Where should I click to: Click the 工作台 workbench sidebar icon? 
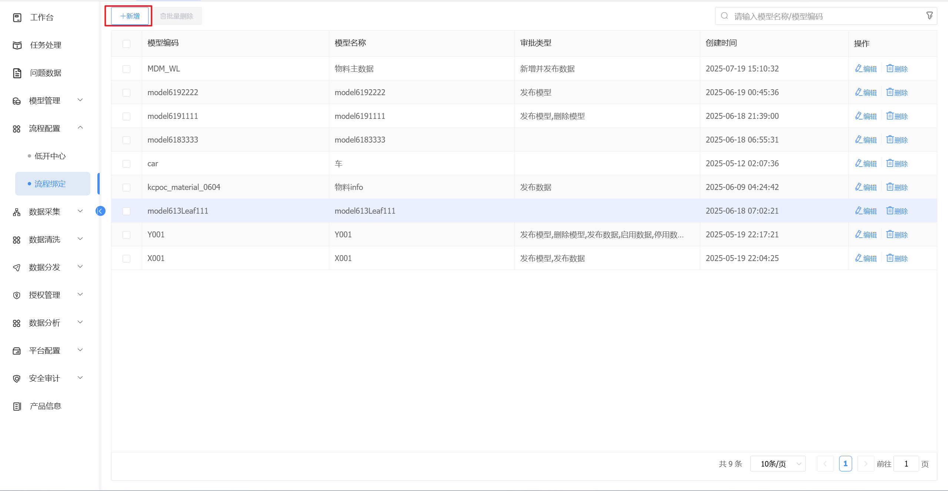[x=17, y=17]
